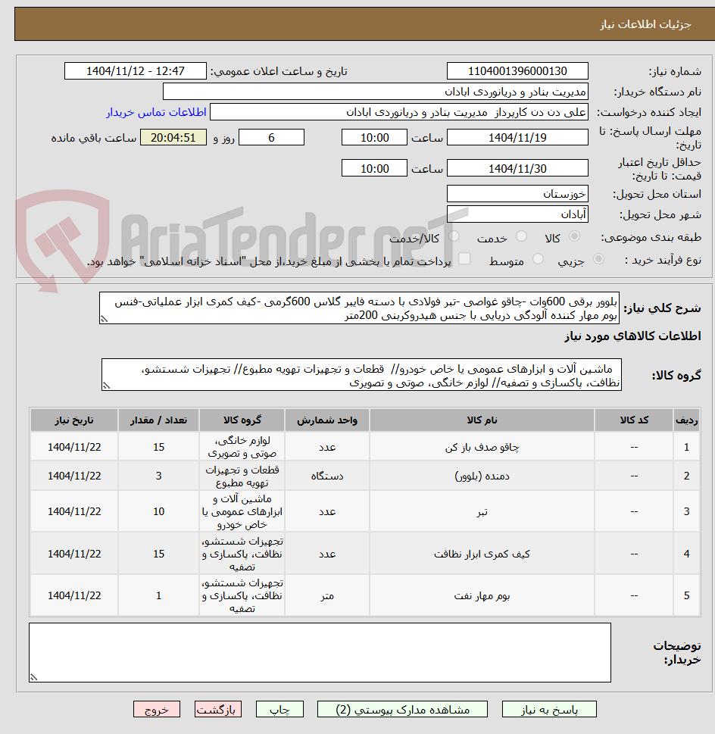715x734 pixels.
Task: Click item name بوم مهار نفت
Action: click(x=482, y=596)
